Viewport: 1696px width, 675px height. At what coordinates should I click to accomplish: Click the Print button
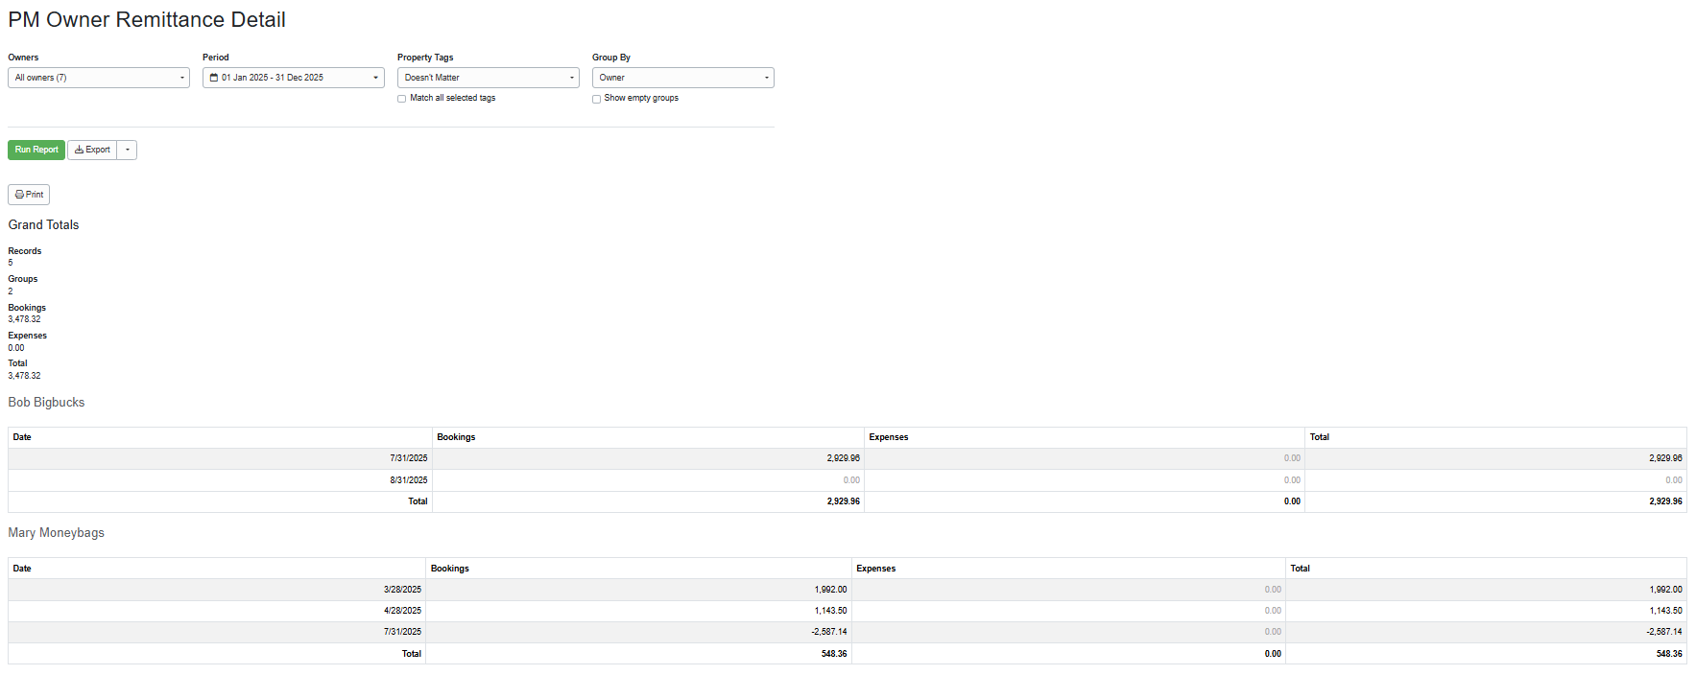pos(29,195)
